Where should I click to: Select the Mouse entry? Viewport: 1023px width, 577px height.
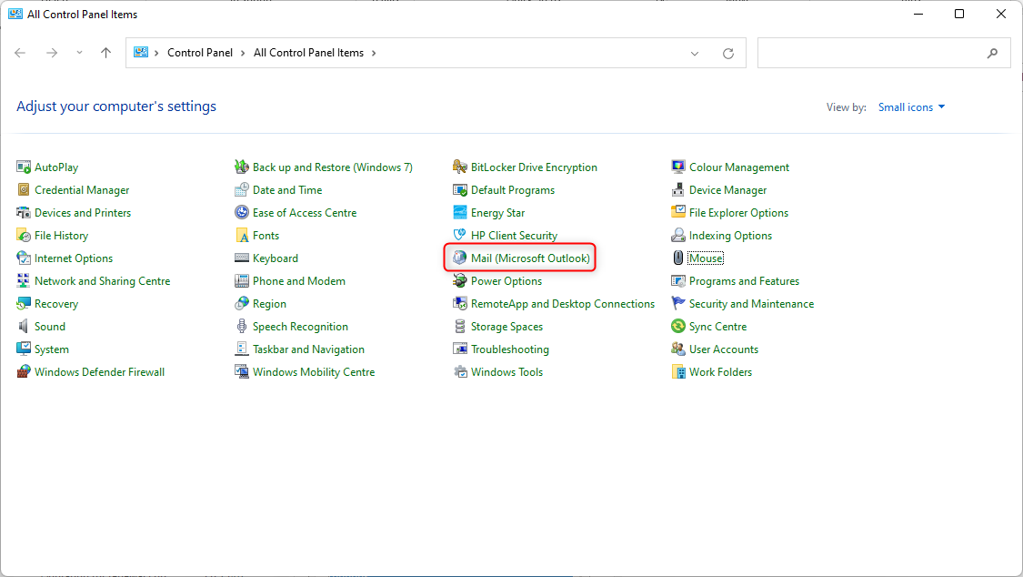(706, 258)
